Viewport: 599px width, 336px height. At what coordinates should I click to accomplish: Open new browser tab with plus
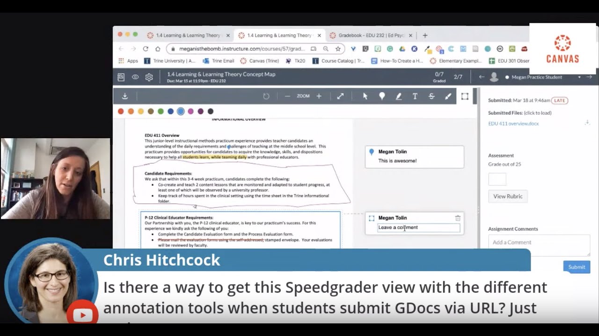click(x=425, y=35)
